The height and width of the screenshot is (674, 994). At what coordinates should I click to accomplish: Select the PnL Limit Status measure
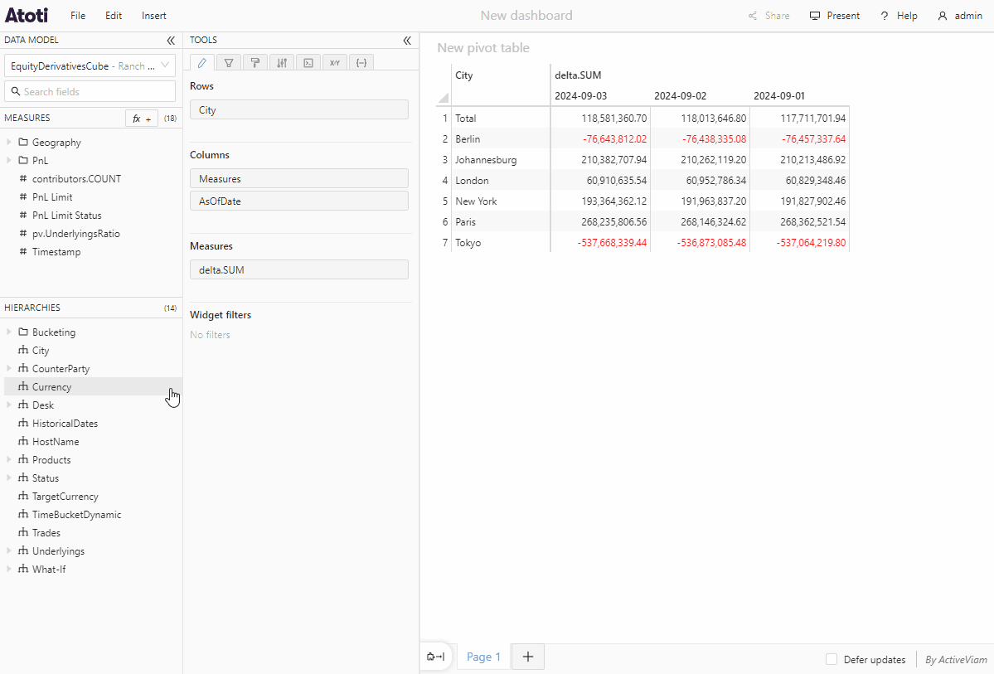click(x=66, y=215)
